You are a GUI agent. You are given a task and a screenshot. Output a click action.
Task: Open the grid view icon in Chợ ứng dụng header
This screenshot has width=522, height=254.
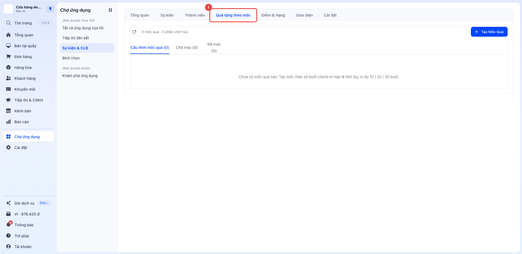[110, 10]
